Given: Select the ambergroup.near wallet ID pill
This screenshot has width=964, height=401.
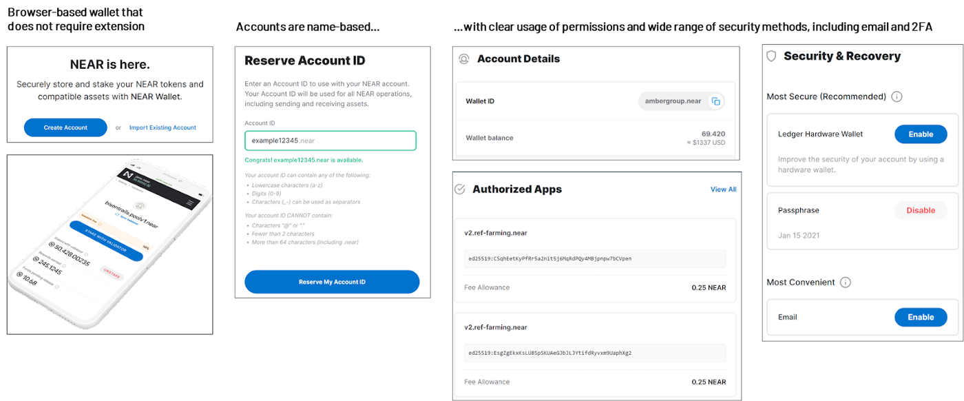Looking at the screenshot, I should tap(682, 101).
